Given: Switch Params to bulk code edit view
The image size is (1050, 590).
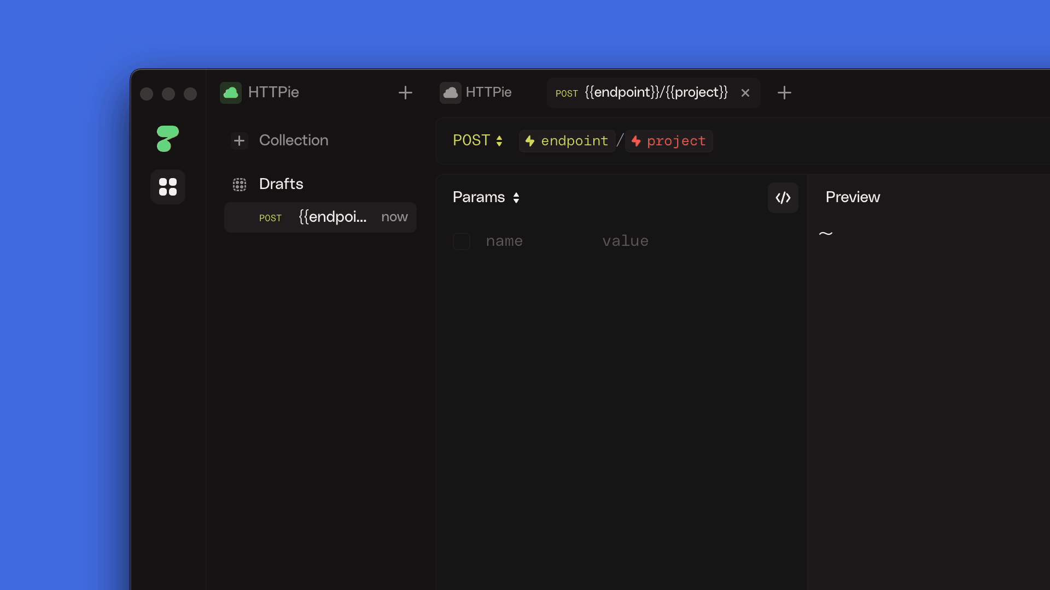Looking at the screenshot, I should click(783, 197).
